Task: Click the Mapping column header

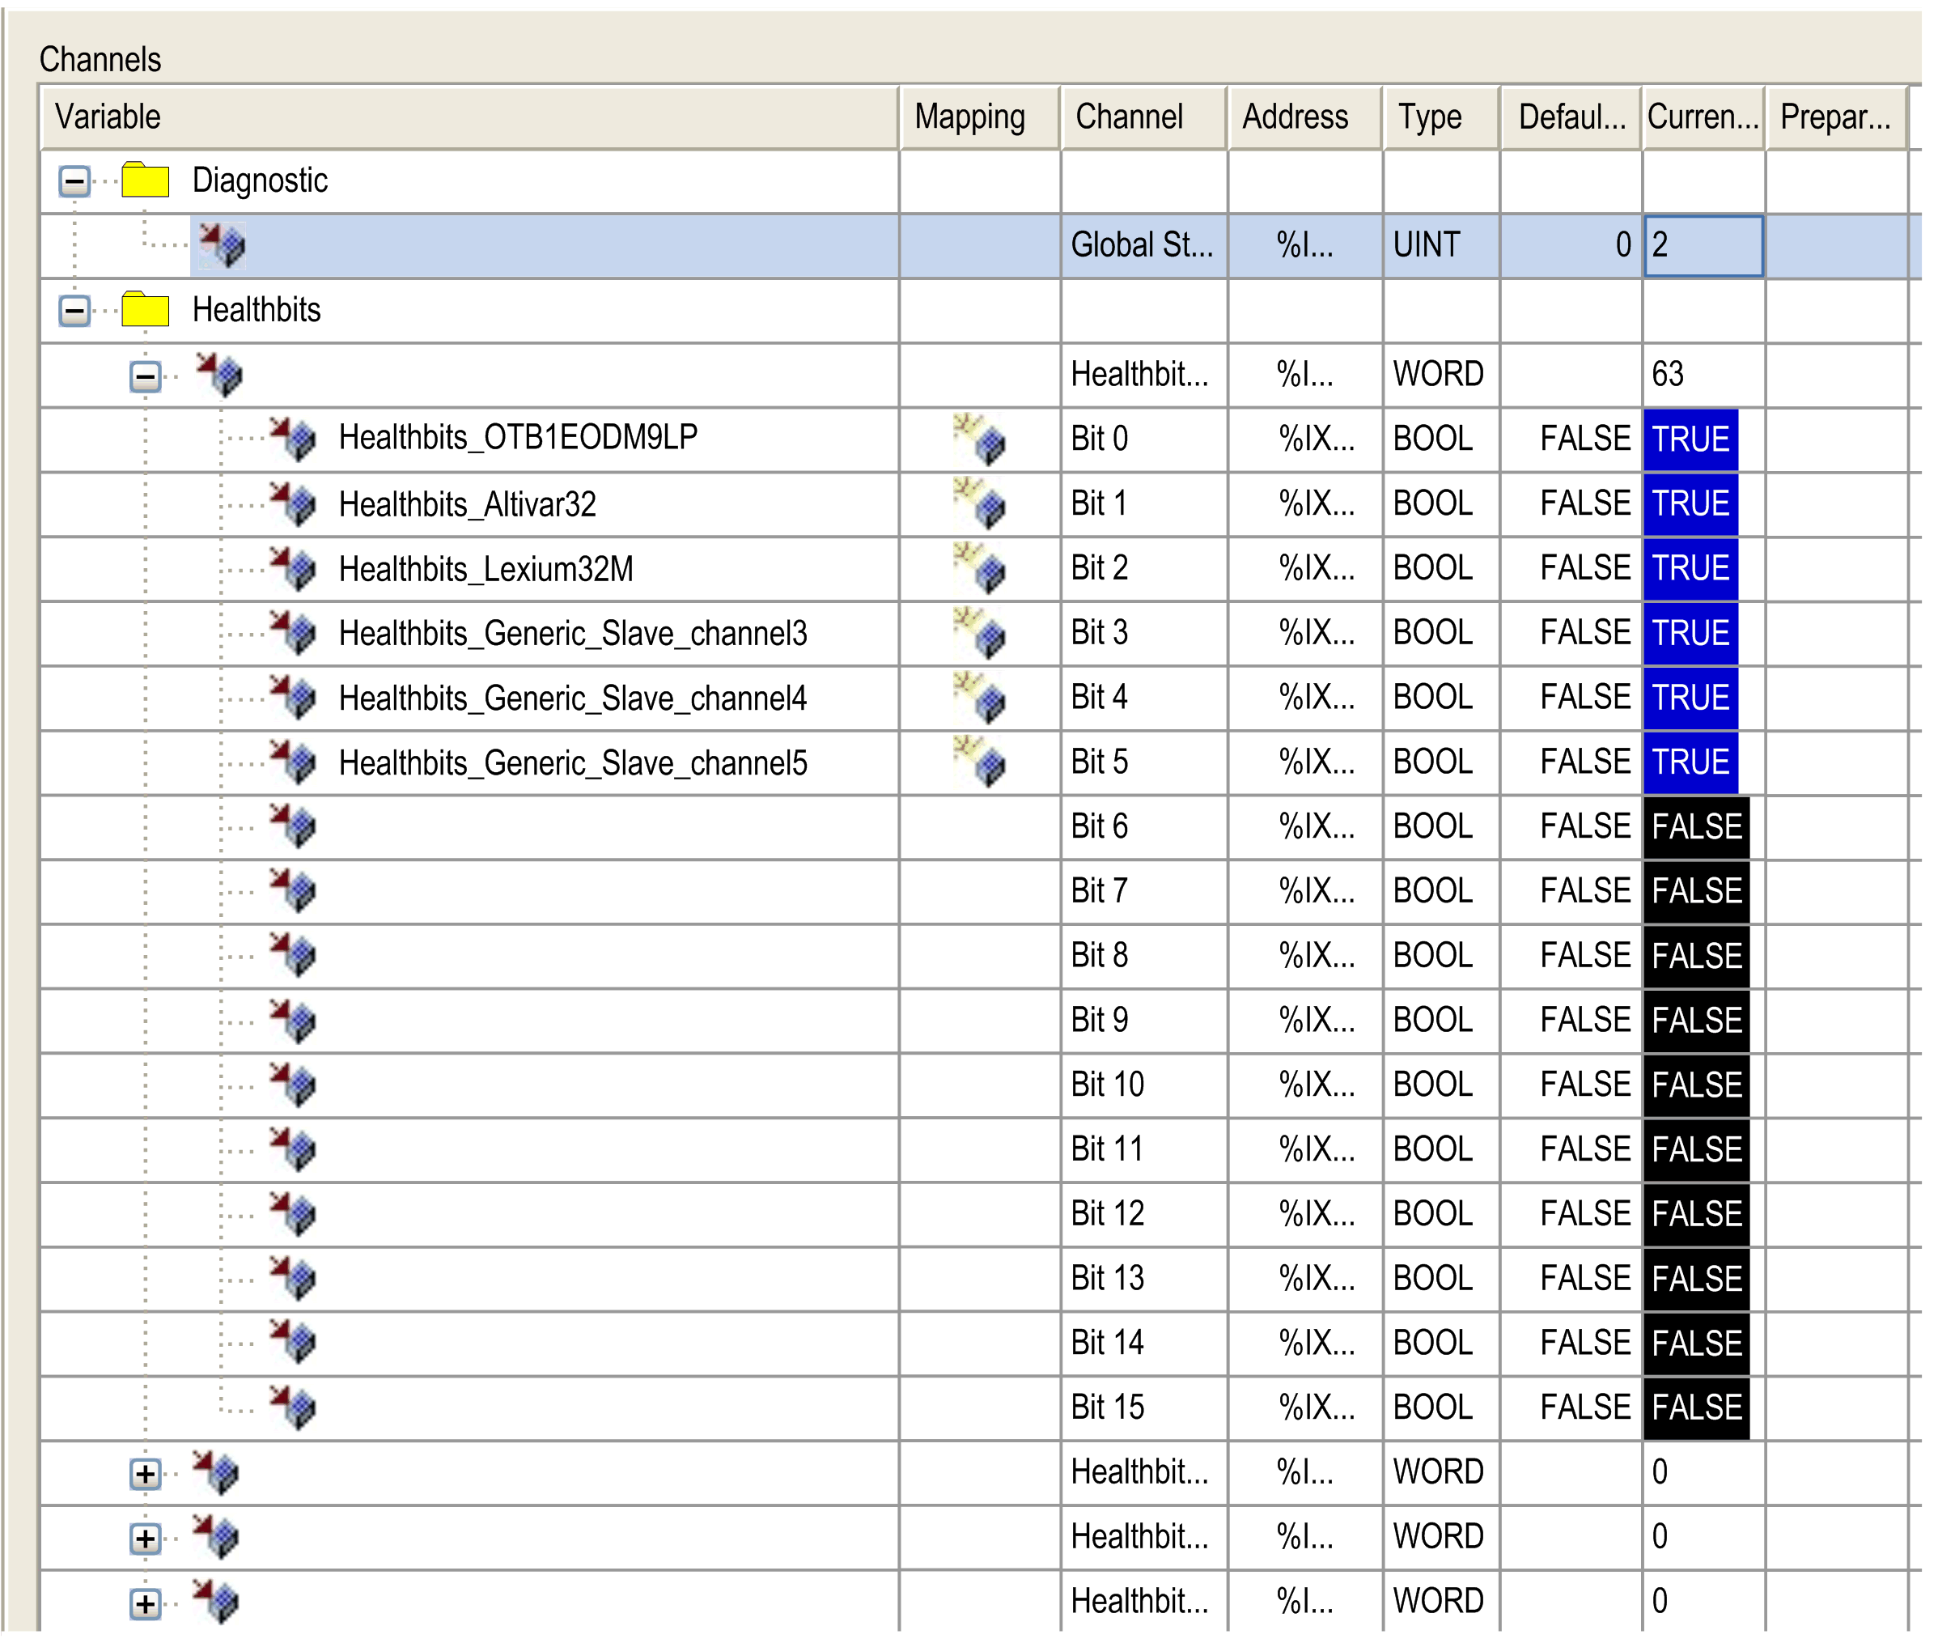Action: click(x=969, y=117)
